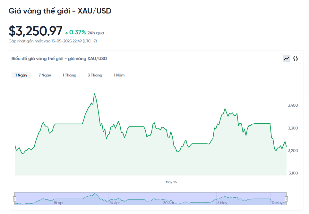Click the Giá vàng thế giới - XAU/USD heading

click(x=60, y=11)
